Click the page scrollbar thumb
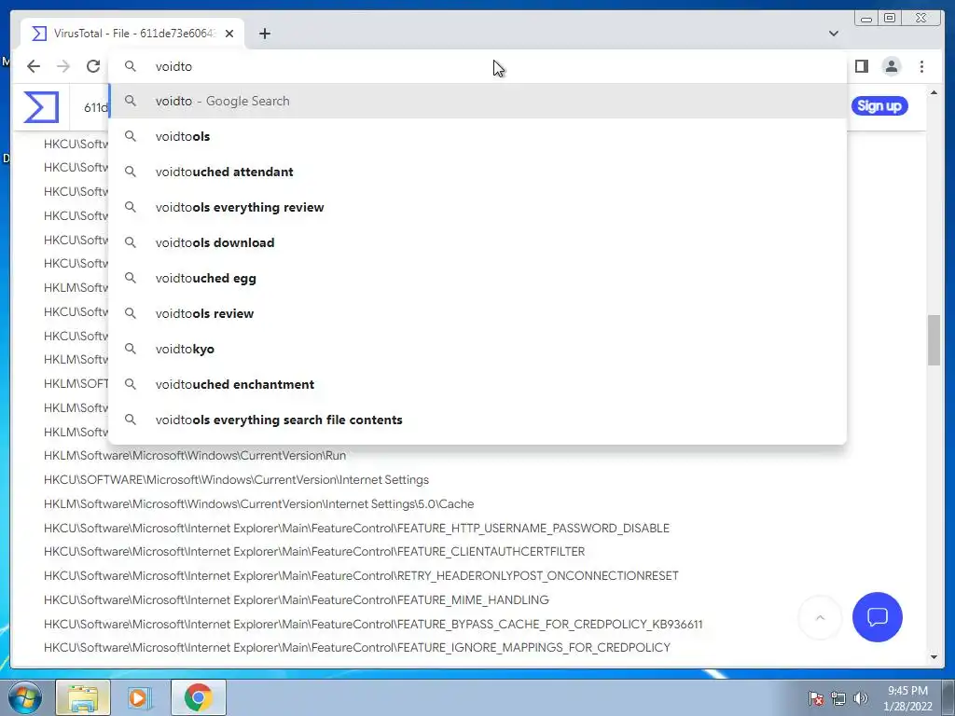Image resolution: width=955 pixels, height=716 pixels. (x=934, y=340)
